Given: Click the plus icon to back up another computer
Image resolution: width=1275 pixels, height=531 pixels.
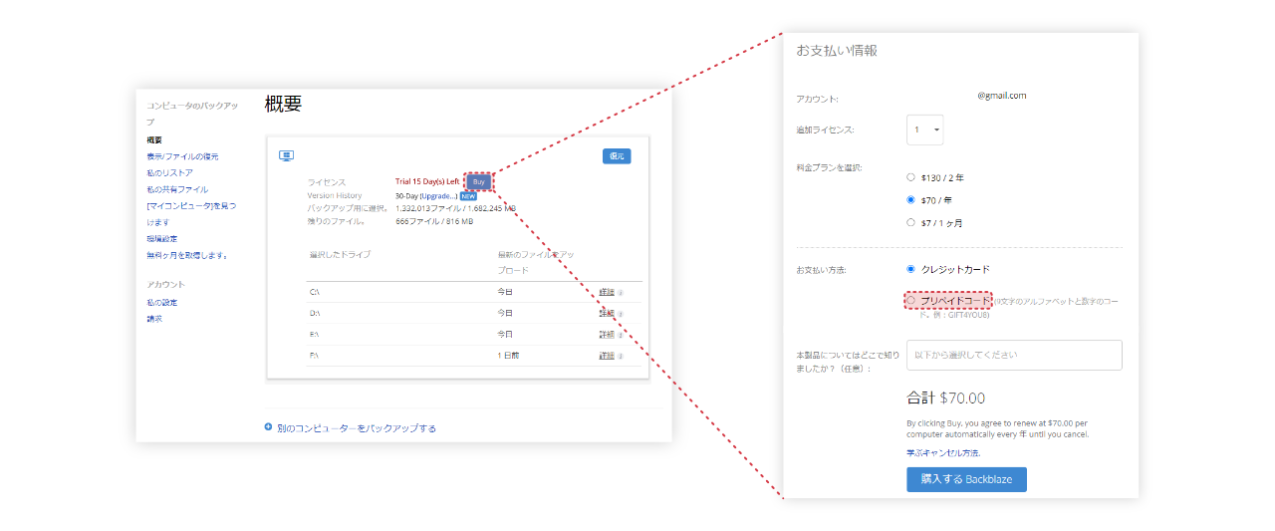Looking at the screenshot, I should 269,427.
